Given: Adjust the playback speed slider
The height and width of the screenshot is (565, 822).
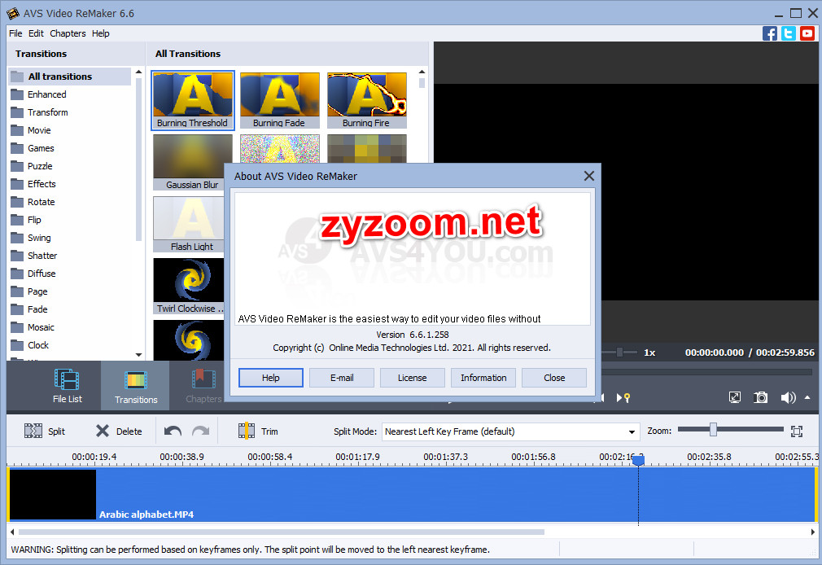Looking at the screenshot, I should [619, 353].
